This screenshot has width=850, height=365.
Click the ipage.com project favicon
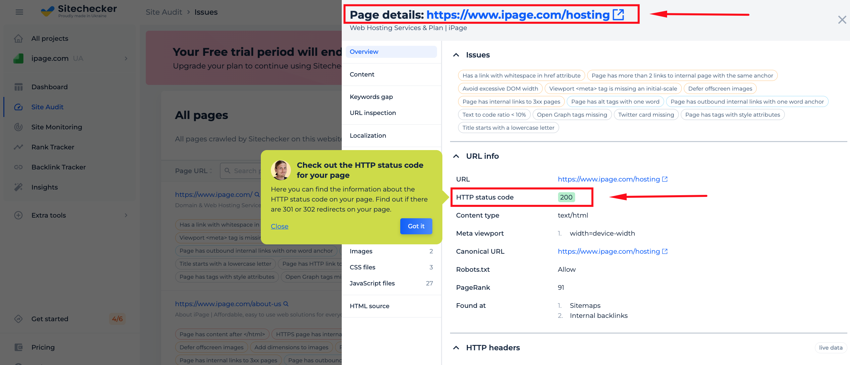click(18, 58)
